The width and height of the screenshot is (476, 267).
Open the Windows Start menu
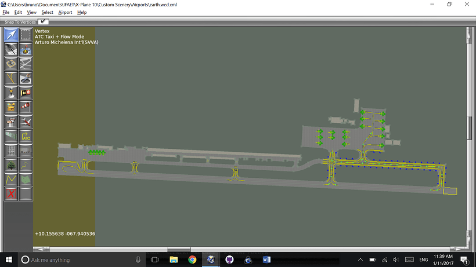coord(9,259)
